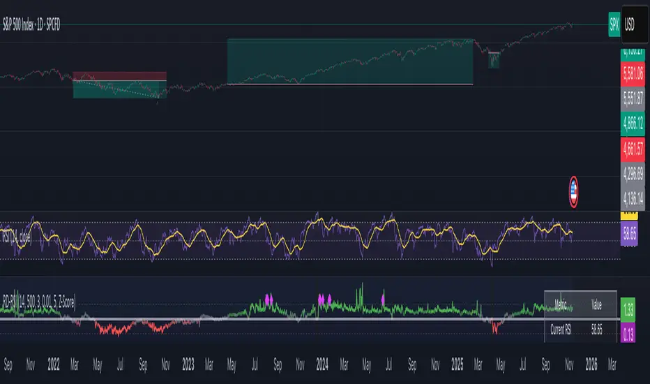Click the Metric header cell in the table
The height and width of the screenshot is (384, 650).
[561, 305]
